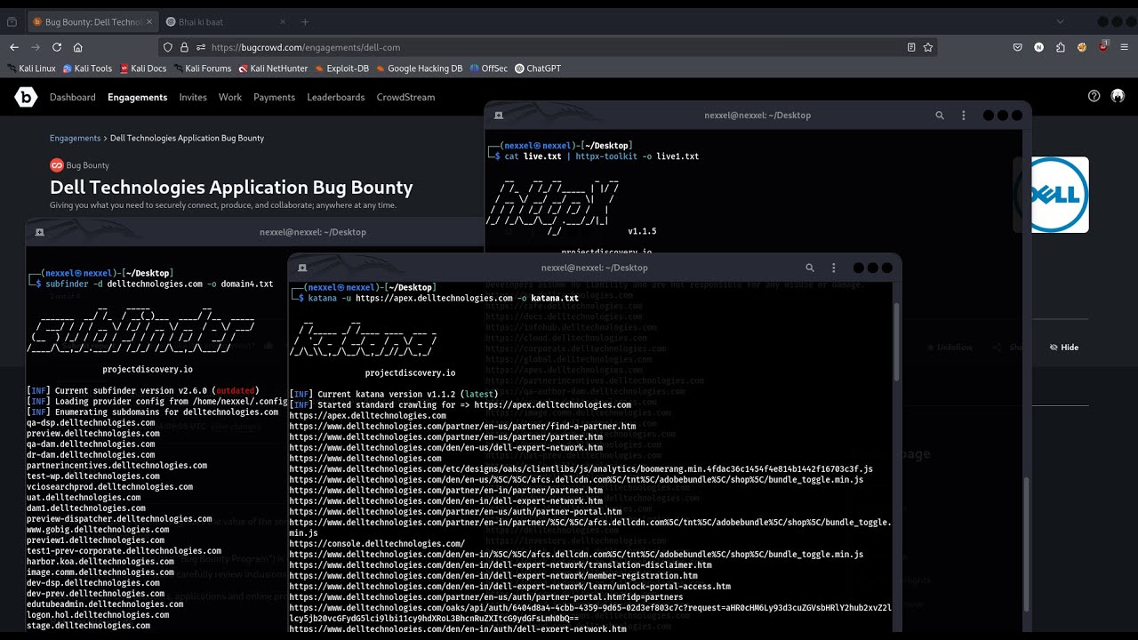Click https://apex.delltechnologies.com line in katana output

(x=367, y=416)
